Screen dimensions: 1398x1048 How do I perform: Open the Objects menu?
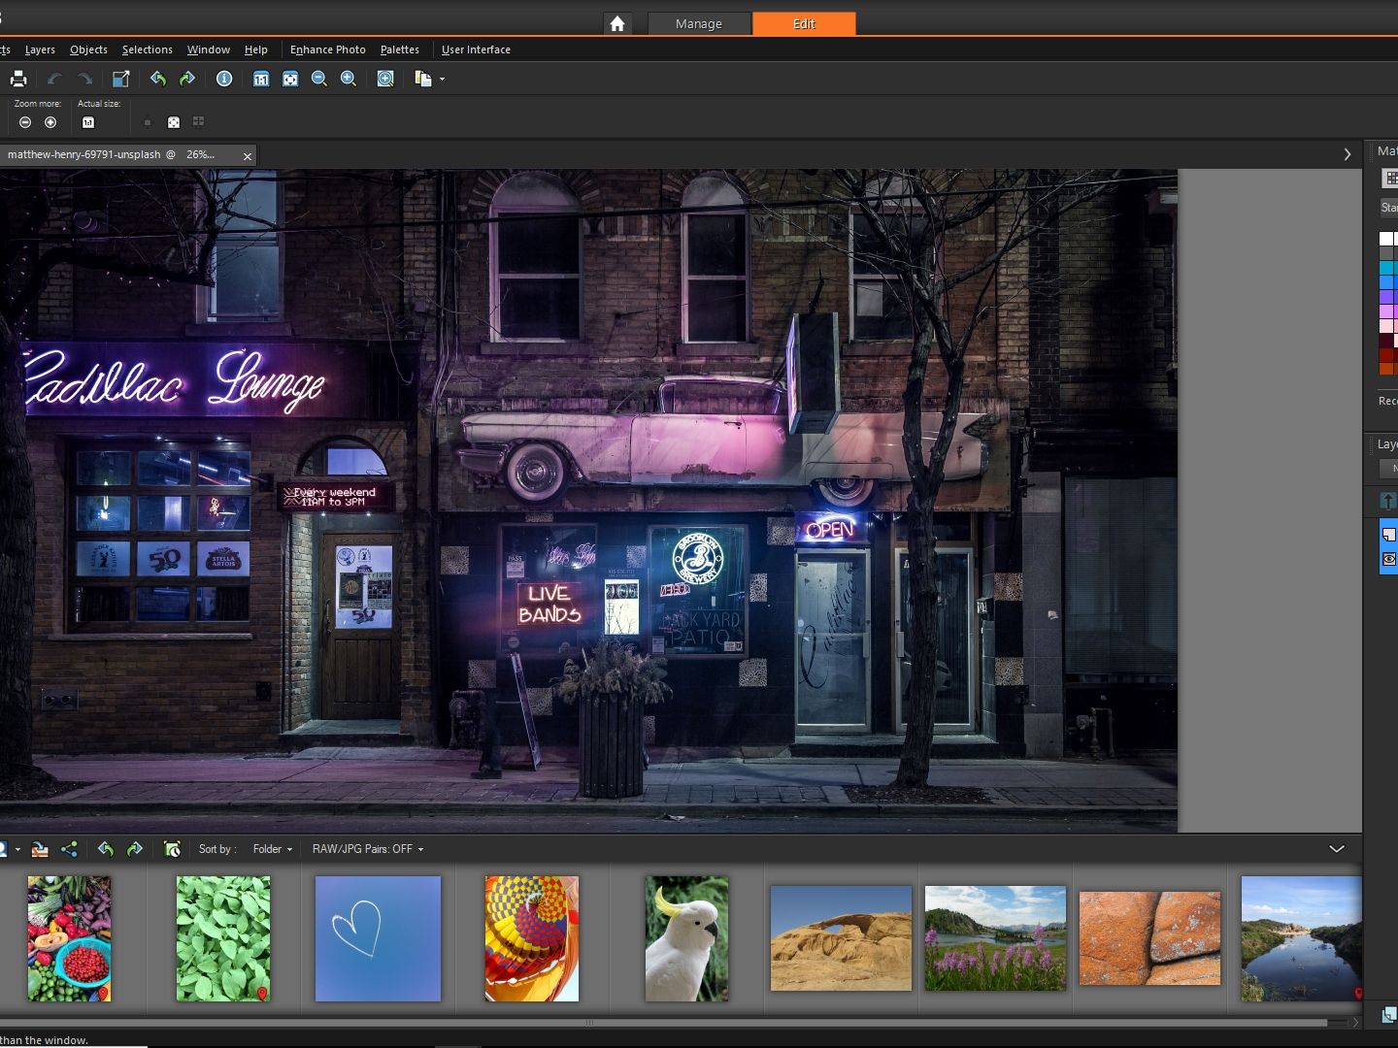point(88,49)
